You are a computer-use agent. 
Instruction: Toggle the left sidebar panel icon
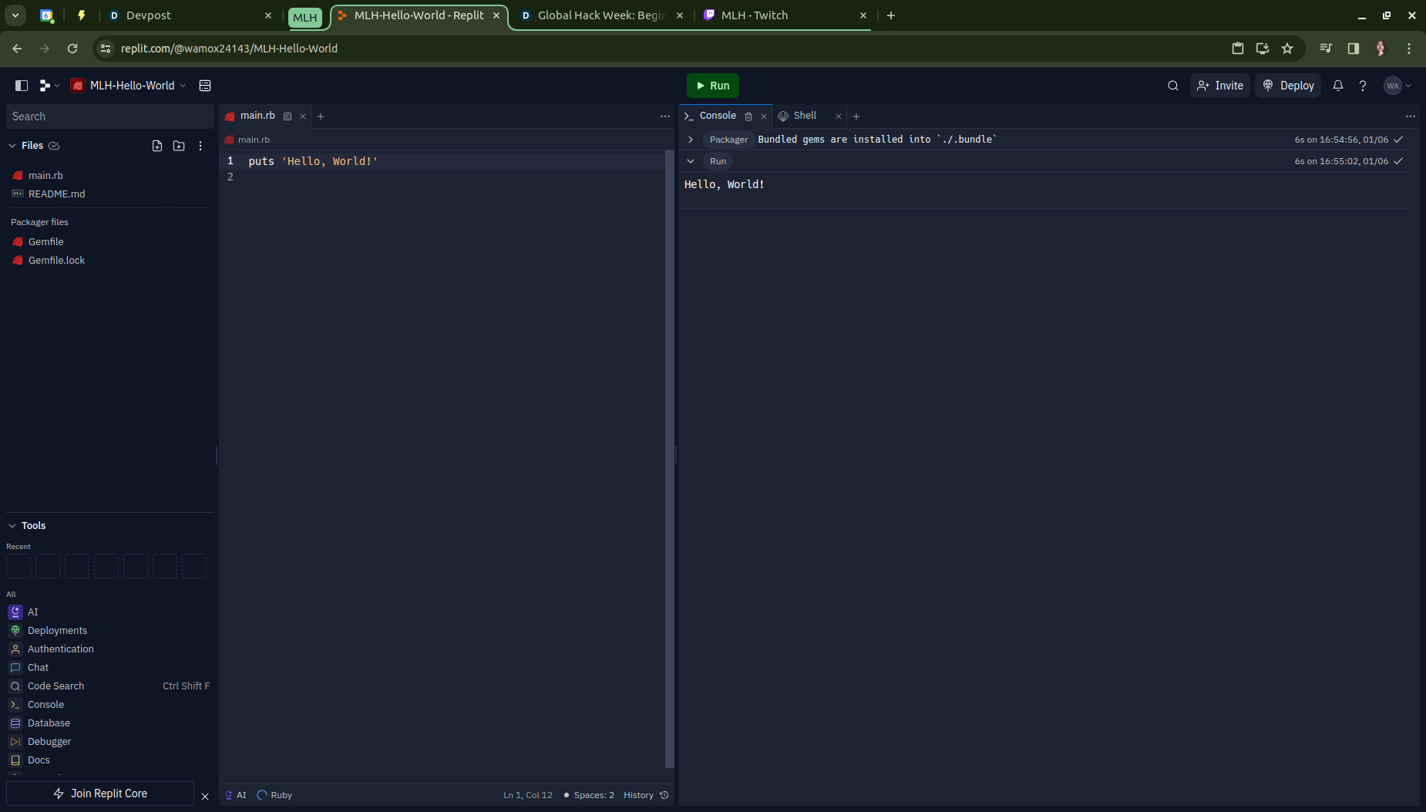pyautogui.click(x=22, y=86)
